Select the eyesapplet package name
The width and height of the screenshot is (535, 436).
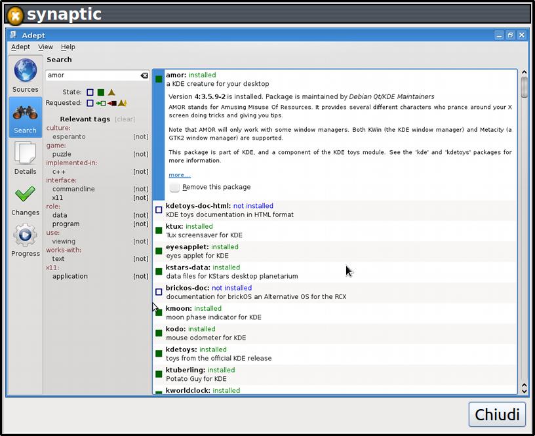pyautogui.click(x=188, y=247)
